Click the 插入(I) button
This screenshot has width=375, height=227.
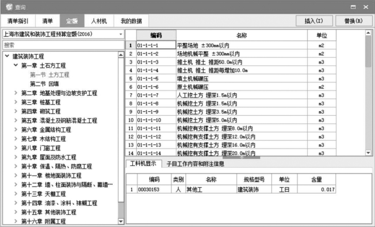coord(314,21)
